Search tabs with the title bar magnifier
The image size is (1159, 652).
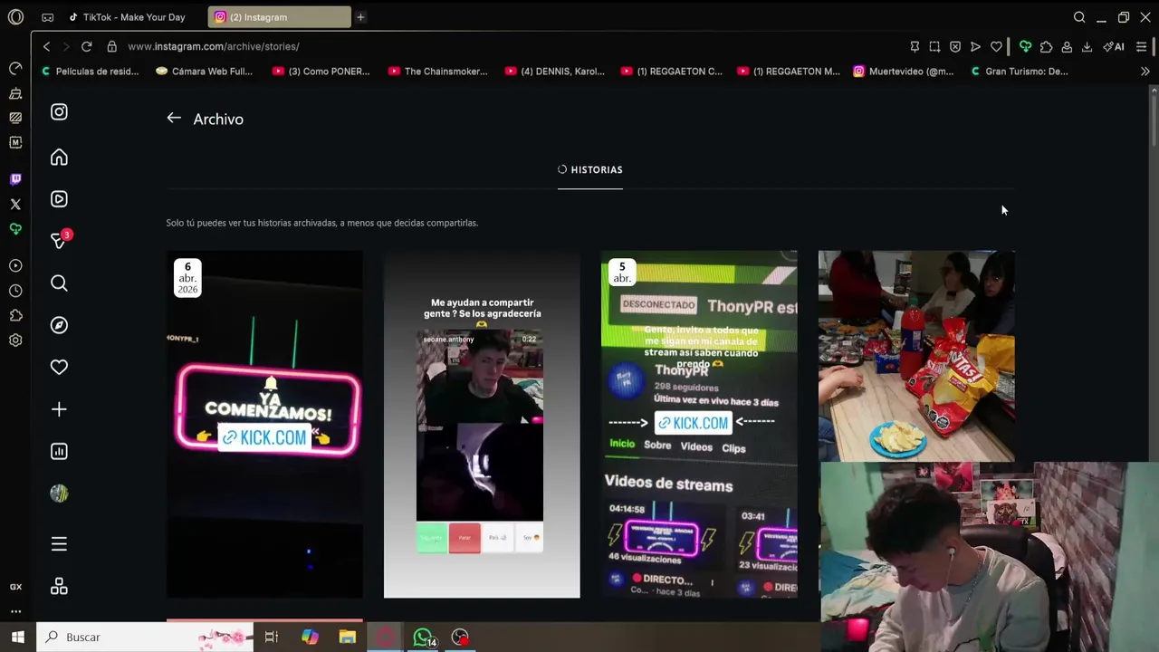(x=1079, y=17)
